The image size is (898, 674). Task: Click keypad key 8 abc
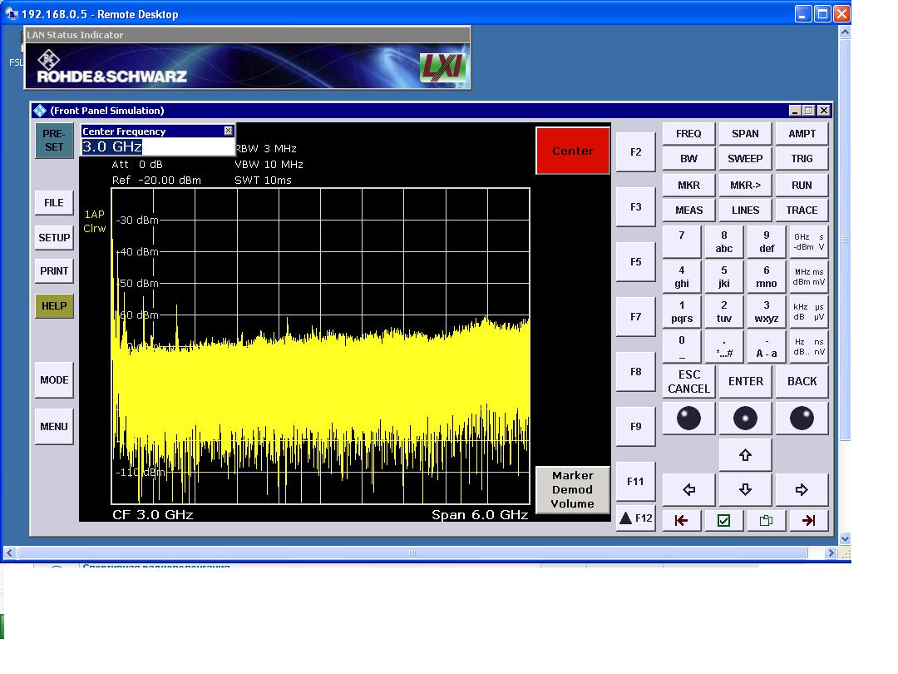click(x=724, y=241)
